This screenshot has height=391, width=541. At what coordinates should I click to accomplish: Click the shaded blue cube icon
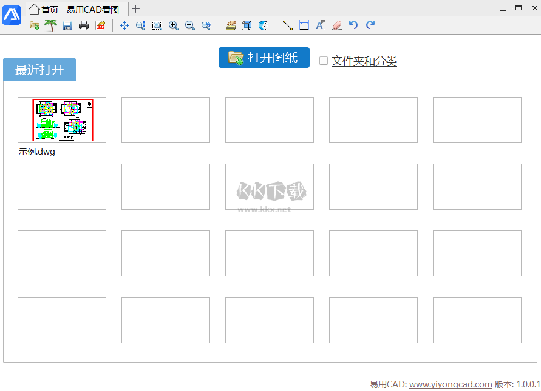264,25
